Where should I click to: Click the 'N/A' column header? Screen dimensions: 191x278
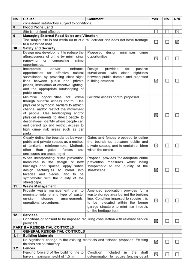177,19
